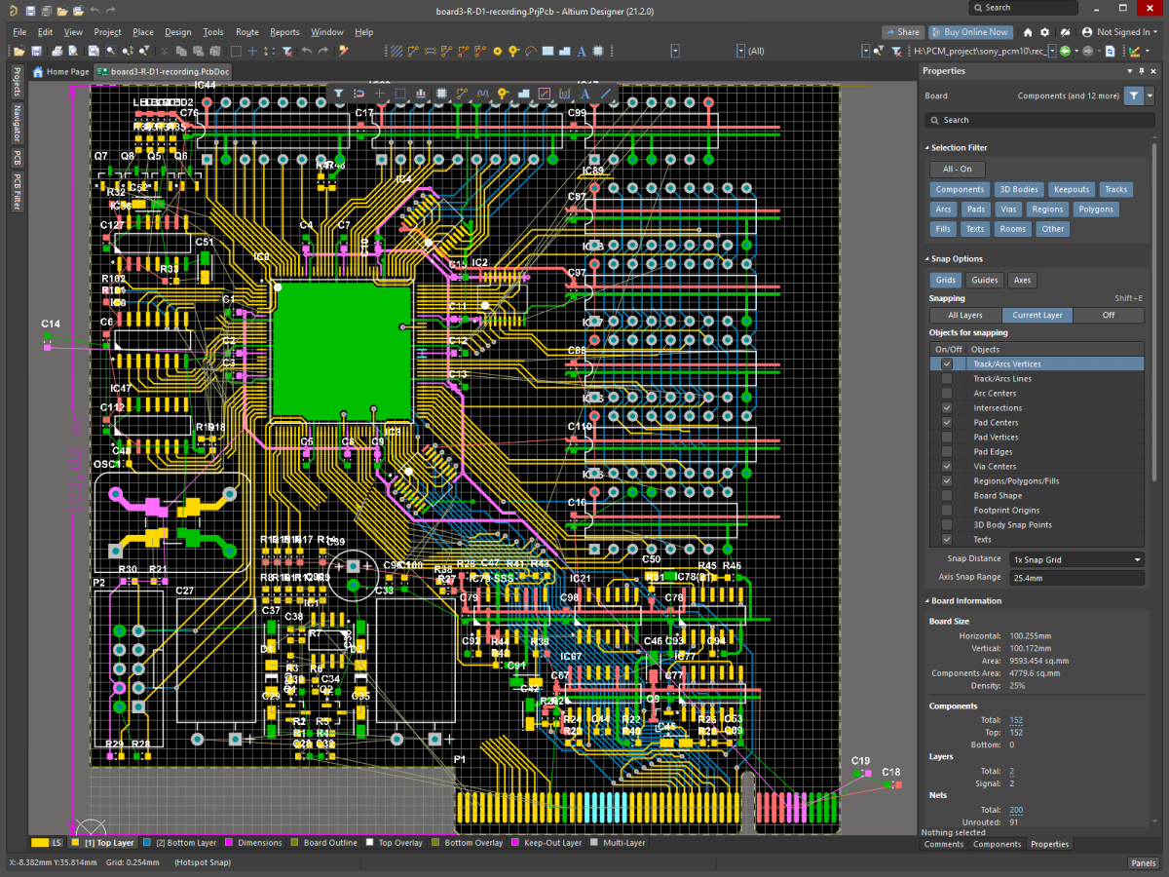Collapse the Selection Filter section

[927, 148]
